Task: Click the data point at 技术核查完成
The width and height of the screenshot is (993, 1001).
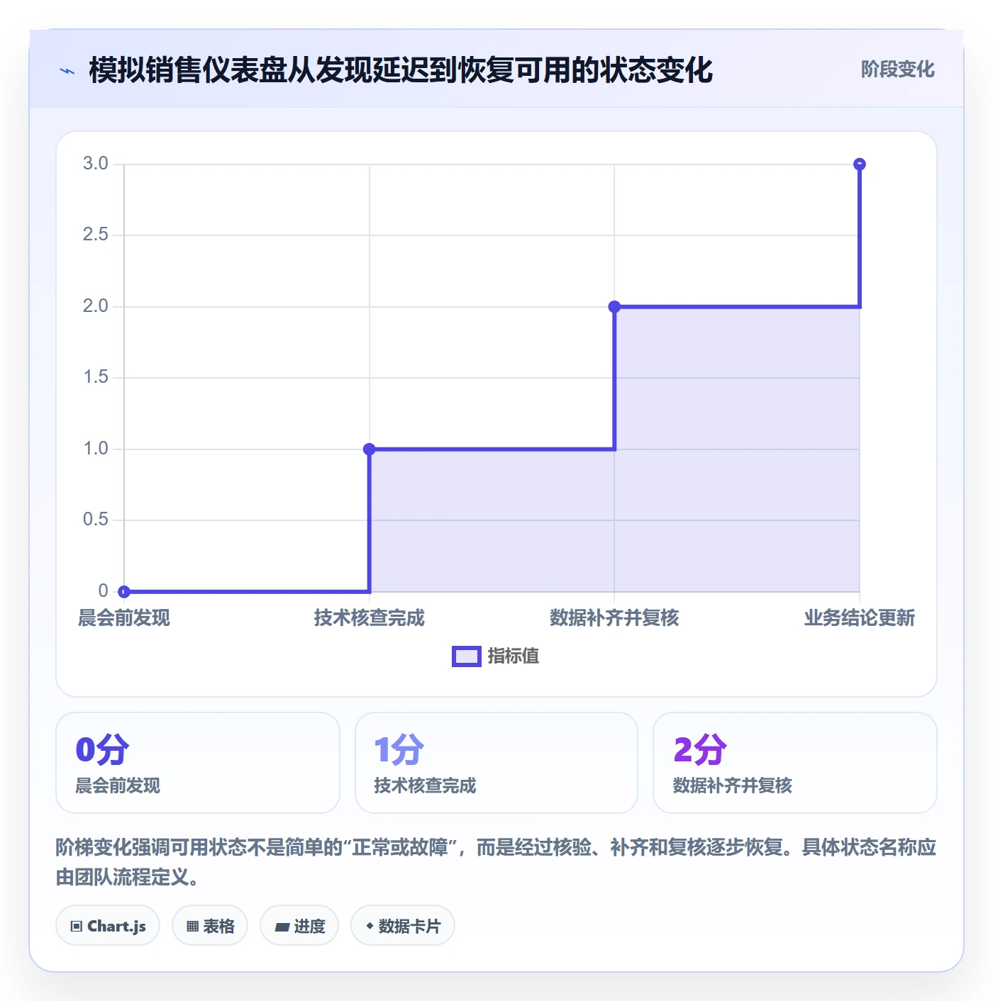Action: 369,449
